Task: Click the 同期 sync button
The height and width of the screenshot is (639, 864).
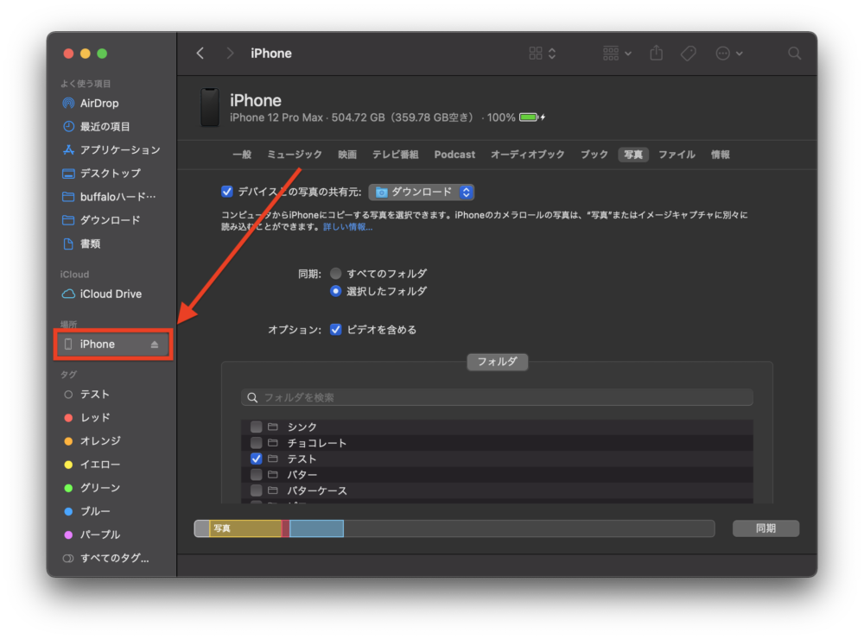Action: coord(766,528)
